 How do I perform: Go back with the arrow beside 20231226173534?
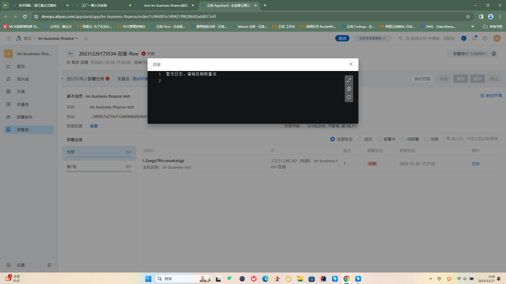pyautogui.click(x=71, y=54)
